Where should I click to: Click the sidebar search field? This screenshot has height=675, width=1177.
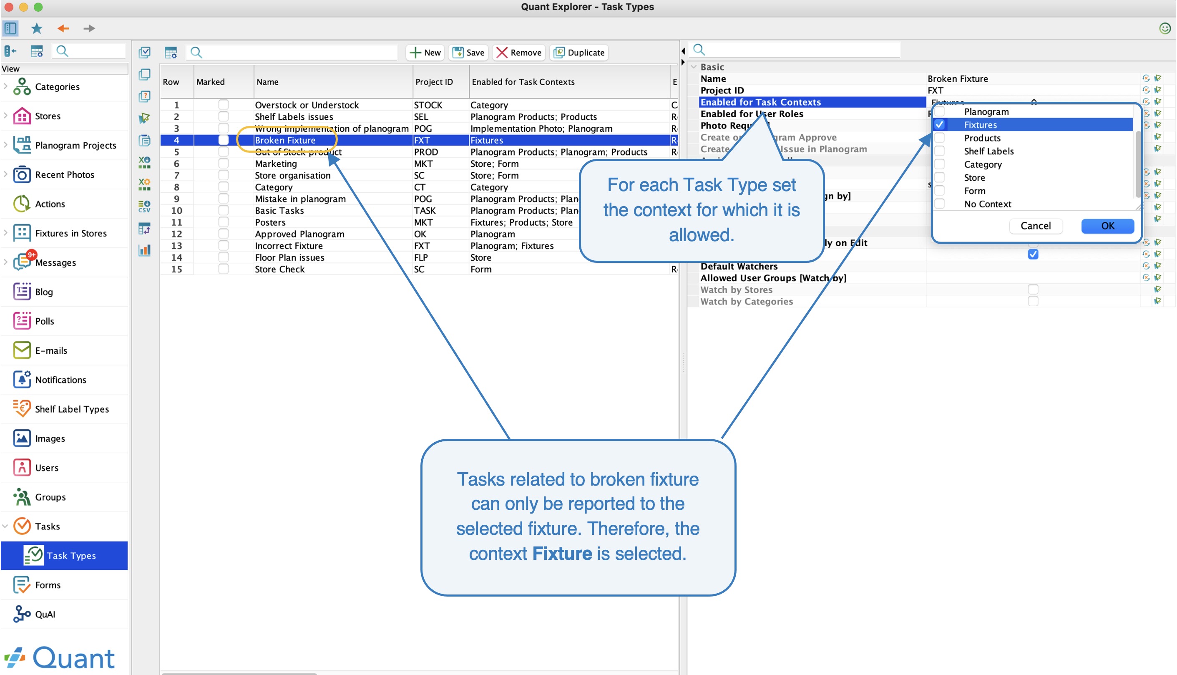point(89,51)
